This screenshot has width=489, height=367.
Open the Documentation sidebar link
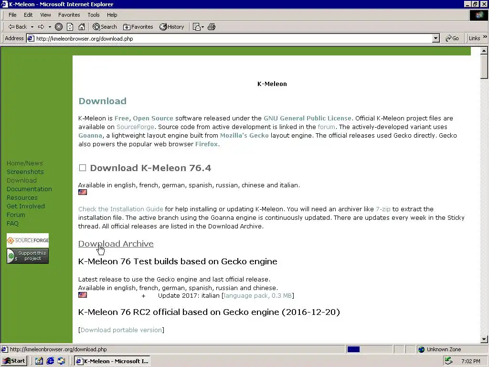pos(29,189)
